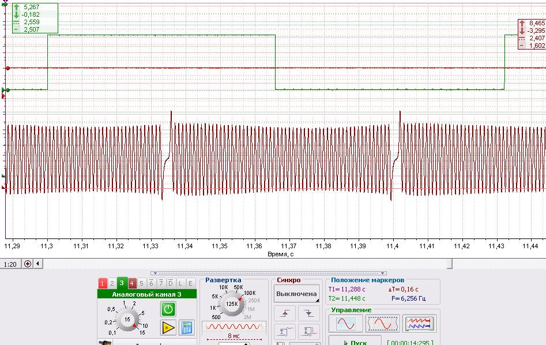Click rising-level trigger mode icon in Синхро
The height and width of the screenshot is (345, 546).
pos(285,331)
